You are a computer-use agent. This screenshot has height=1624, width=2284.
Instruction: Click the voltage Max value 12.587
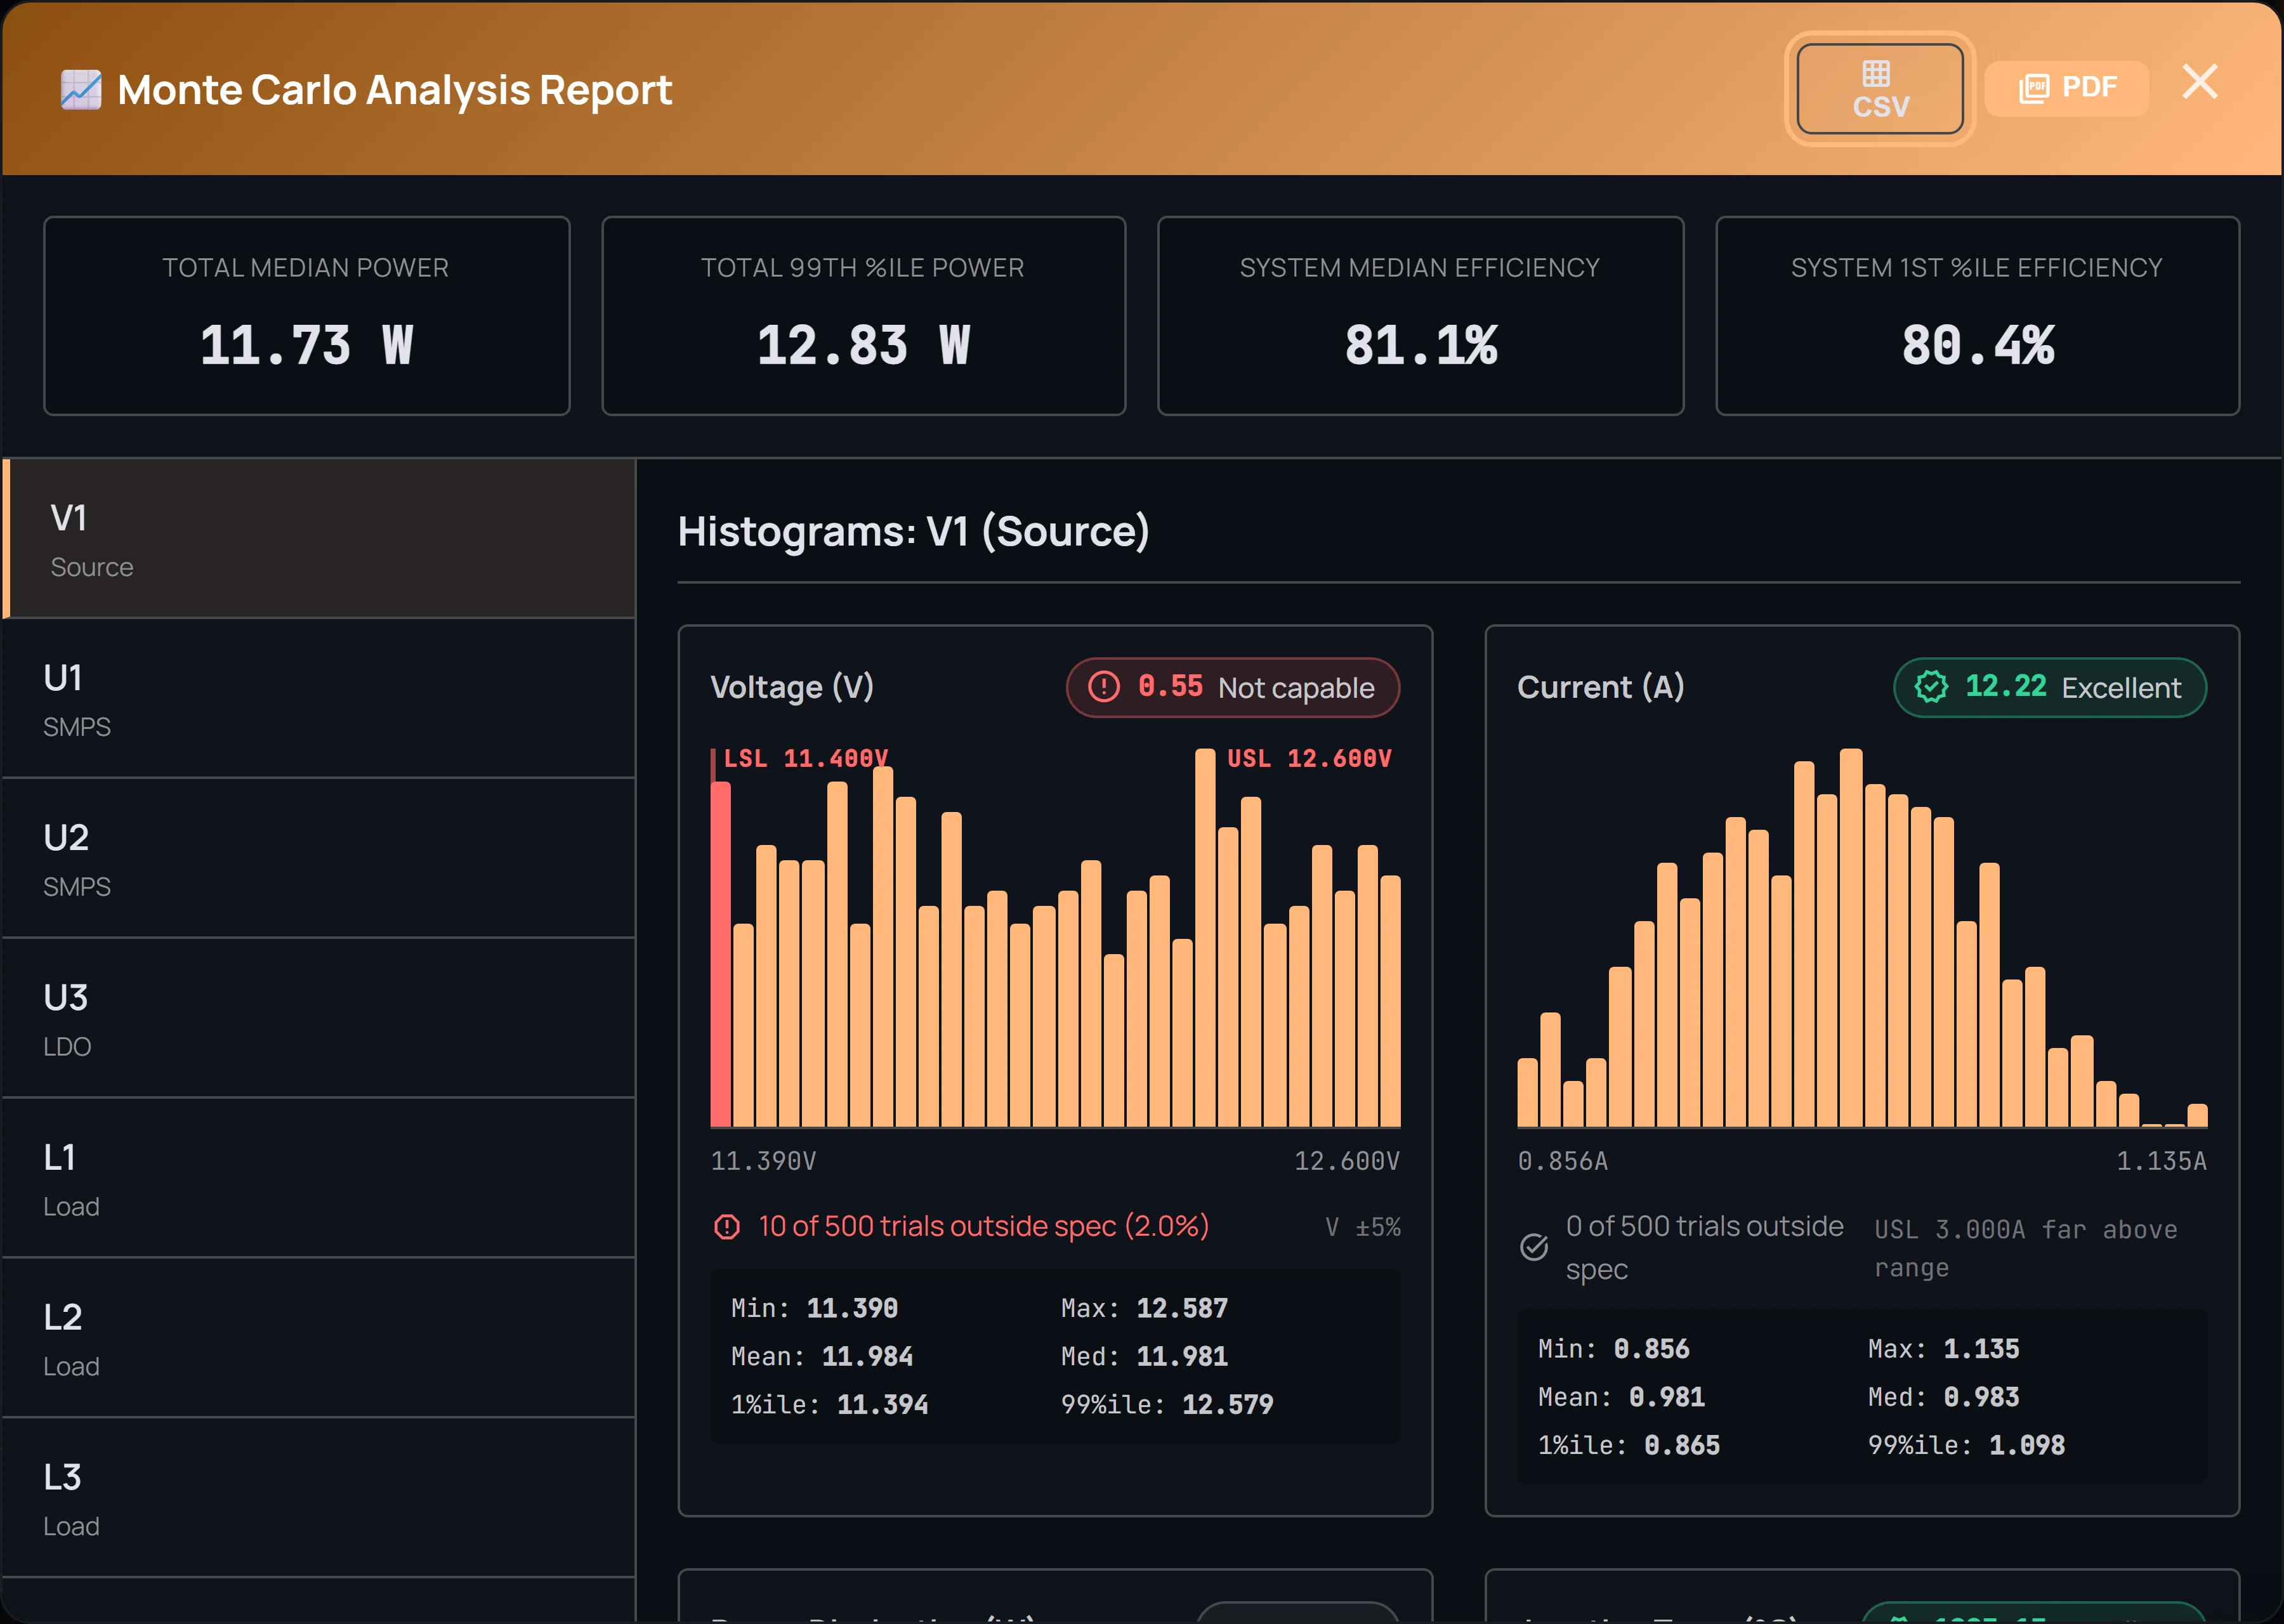[x=1182, y=1308]
